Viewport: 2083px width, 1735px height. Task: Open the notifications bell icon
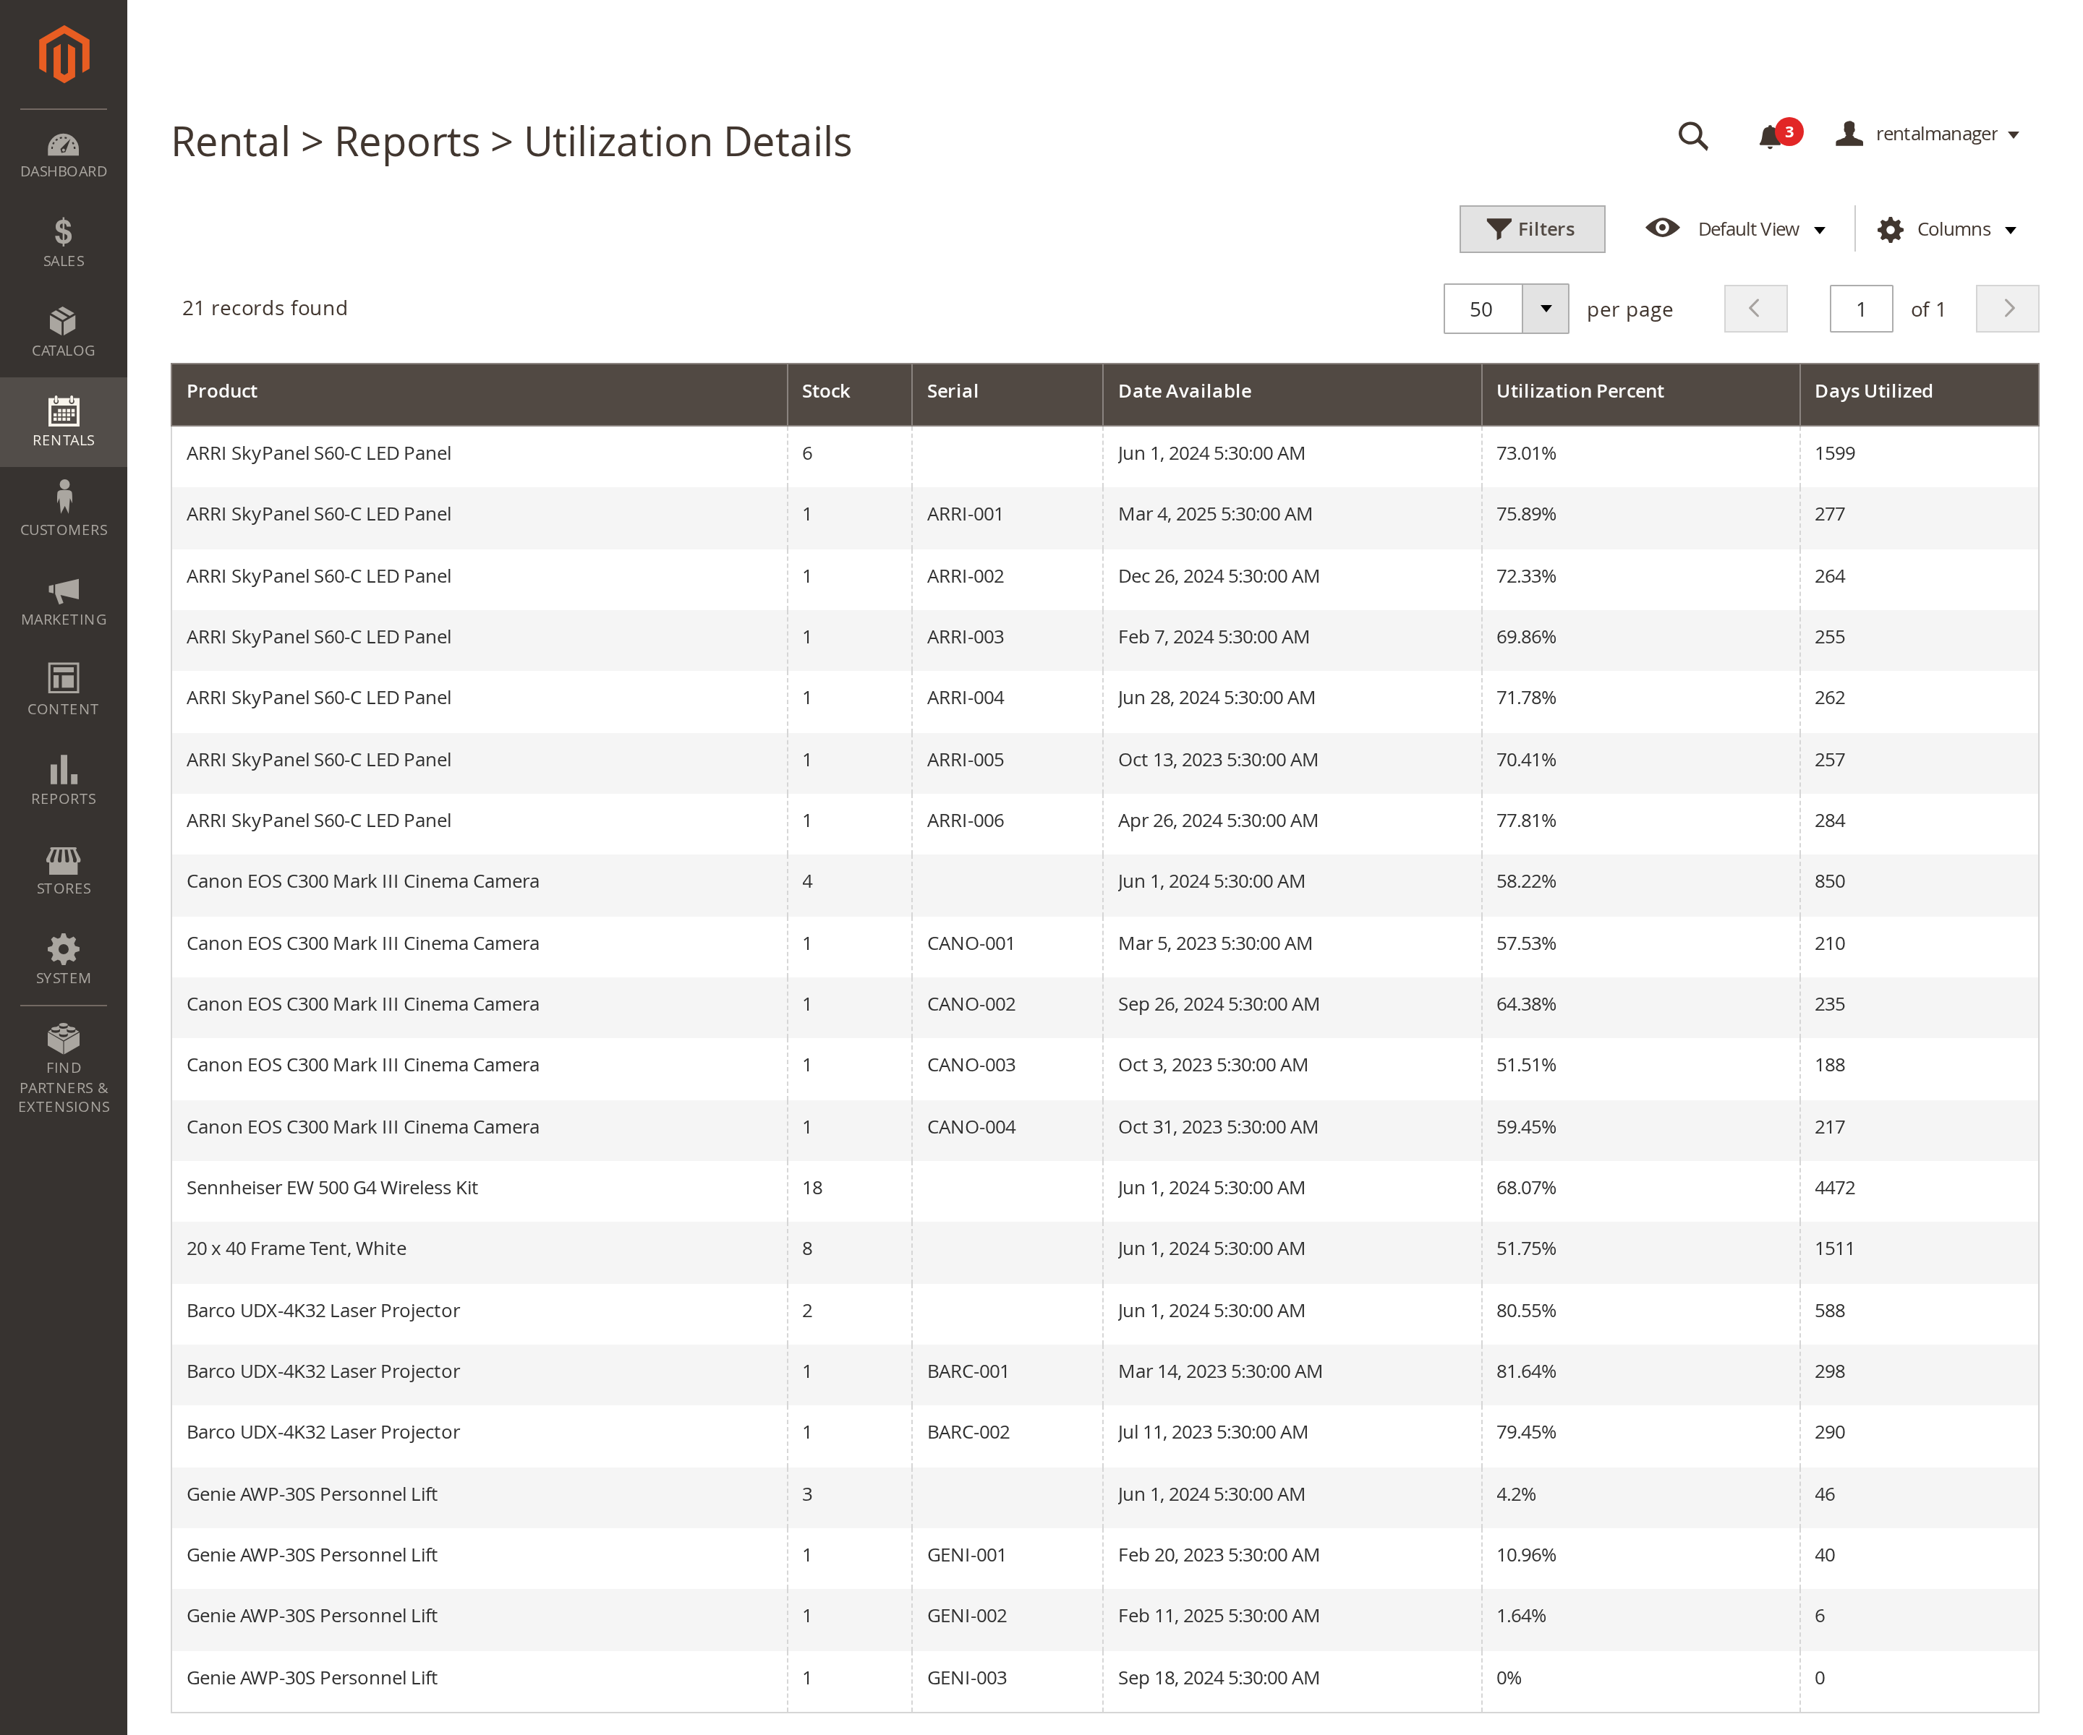(x=1768, y=137)
